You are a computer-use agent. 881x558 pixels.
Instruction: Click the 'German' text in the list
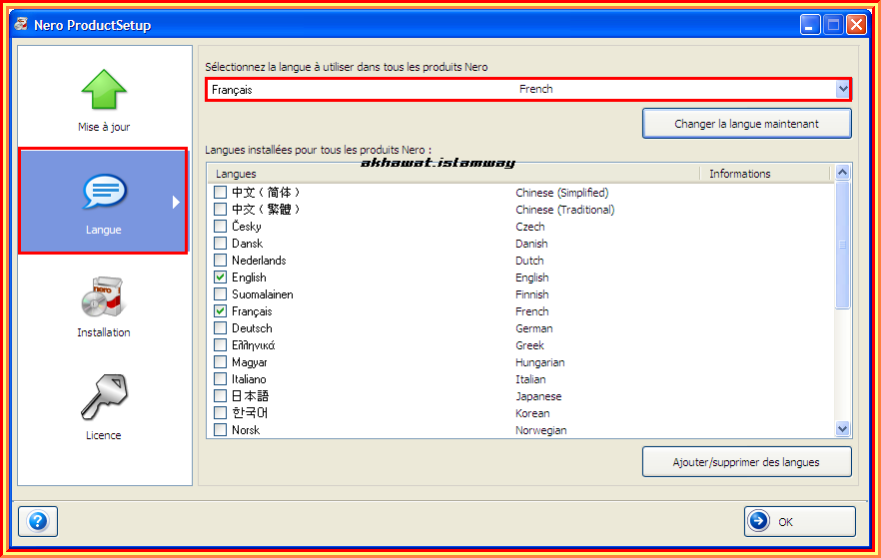click(x=533, y=328)
